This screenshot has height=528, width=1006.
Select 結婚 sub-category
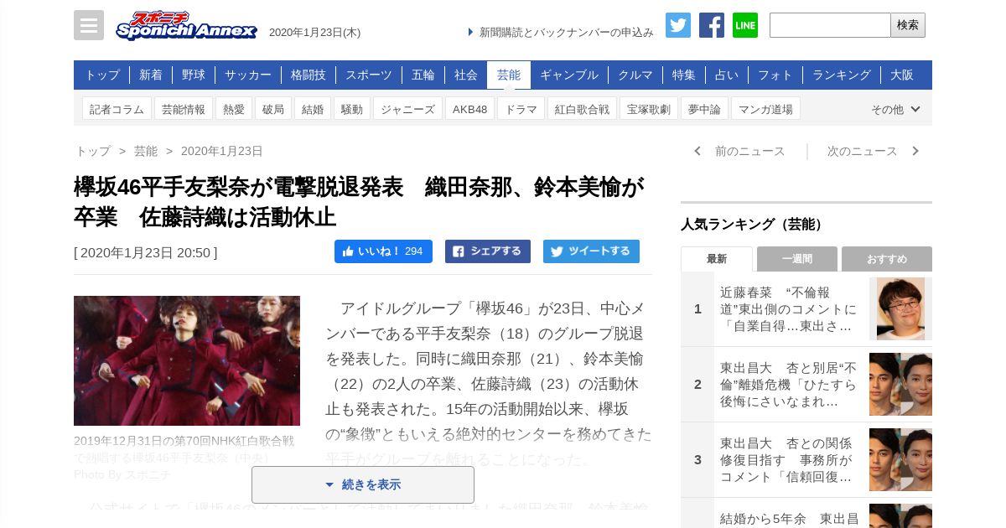(313, 109)
